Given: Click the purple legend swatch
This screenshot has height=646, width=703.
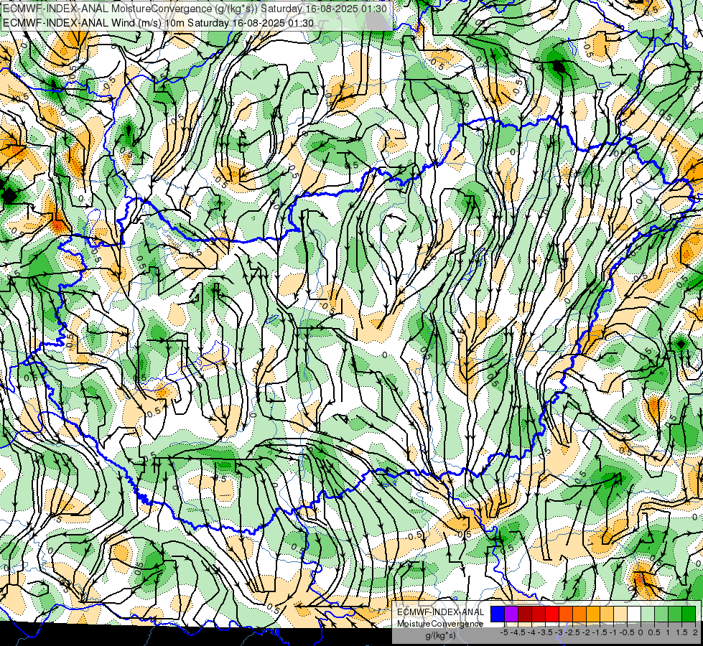Looking at the screenshot, I should 511,614.
